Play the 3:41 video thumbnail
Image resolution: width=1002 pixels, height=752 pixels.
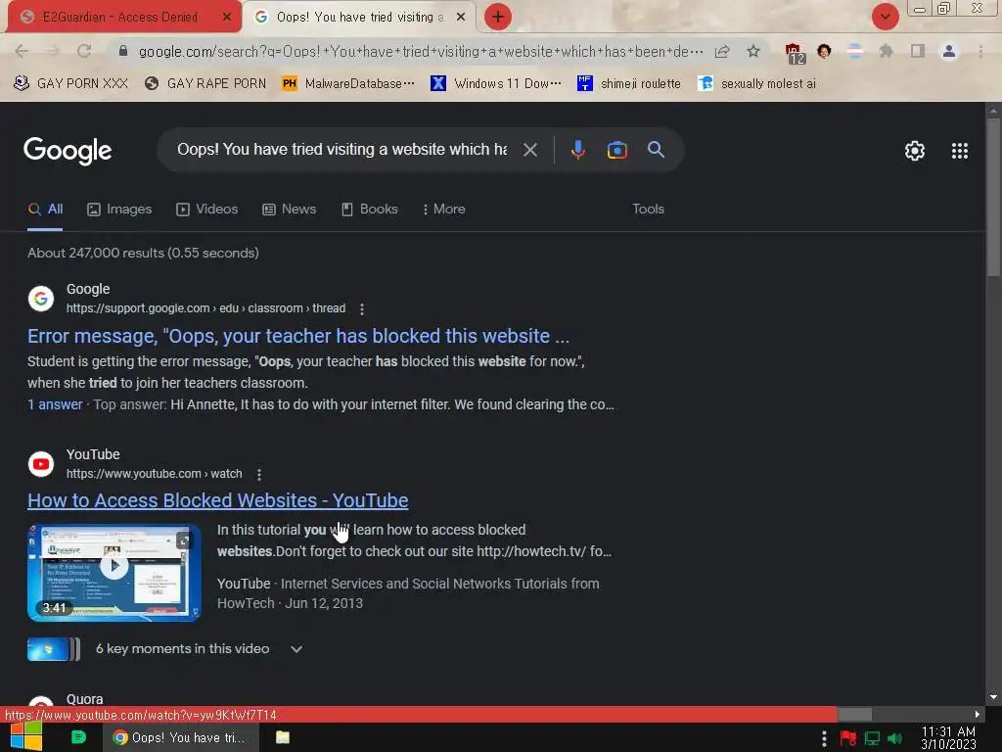[x=114, y=572]
